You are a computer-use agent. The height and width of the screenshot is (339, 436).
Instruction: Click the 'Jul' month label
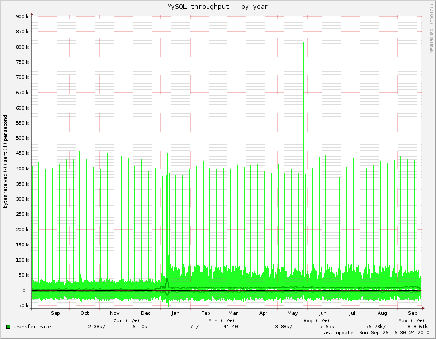352,313
